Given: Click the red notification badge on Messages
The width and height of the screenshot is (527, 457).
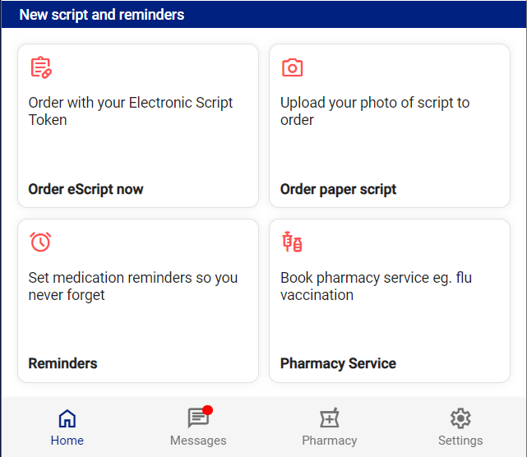Looking at the screenshot, I should [208, 410].
